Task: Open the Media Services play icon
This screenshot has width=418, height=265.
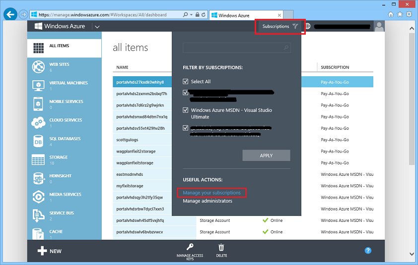Action: click(x=38, y=197)
